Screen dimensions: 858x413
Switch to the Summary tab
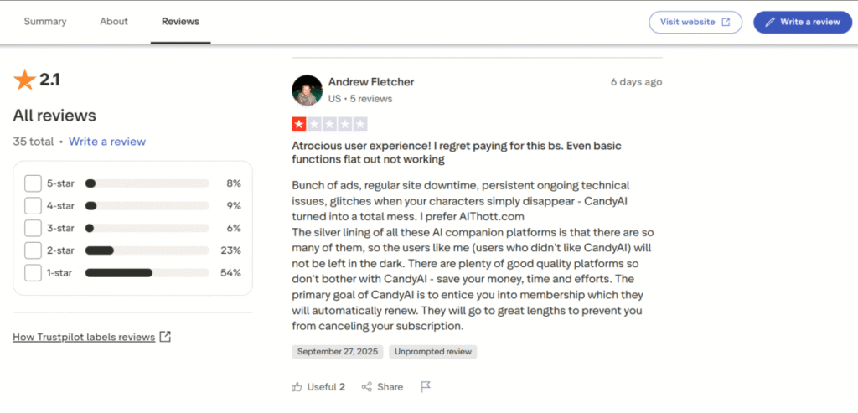pos(45,22)
